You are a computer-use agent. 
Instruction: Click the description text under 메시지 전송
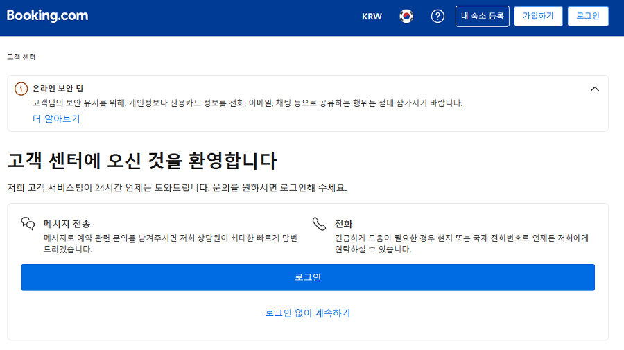[171, 243]
